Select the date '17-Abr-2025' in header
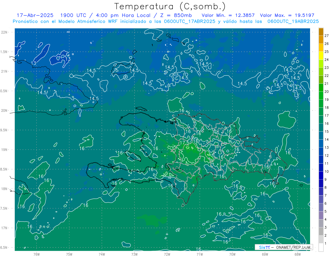 point(35,15)
